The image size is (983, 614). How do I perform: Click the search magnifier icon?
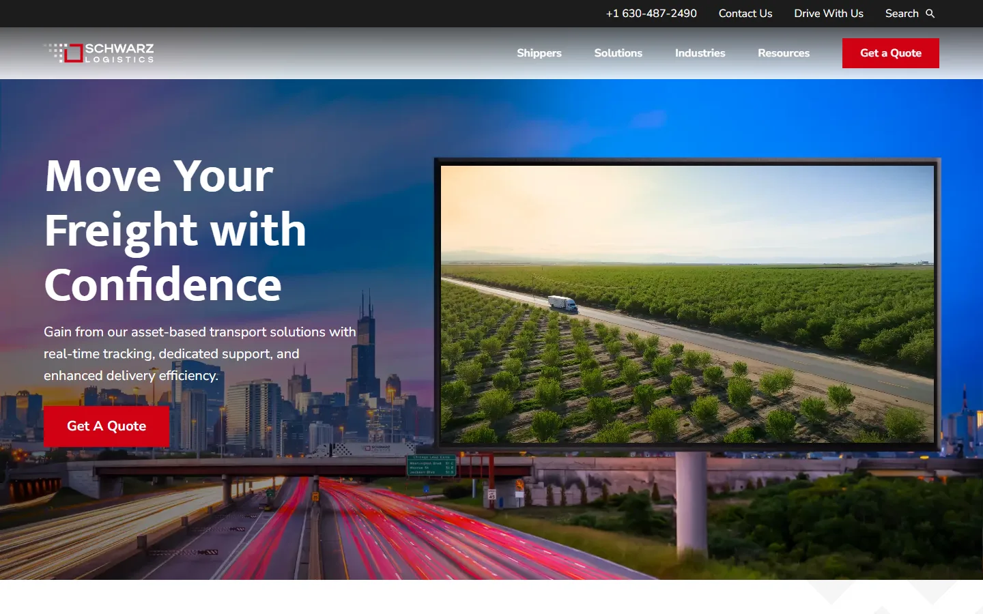930,14
